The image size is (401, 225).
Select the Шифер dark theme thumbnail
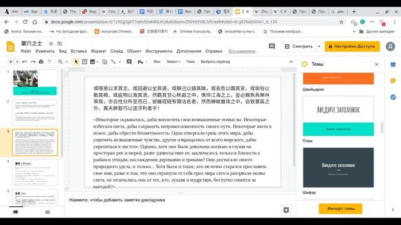pos(338,167)
